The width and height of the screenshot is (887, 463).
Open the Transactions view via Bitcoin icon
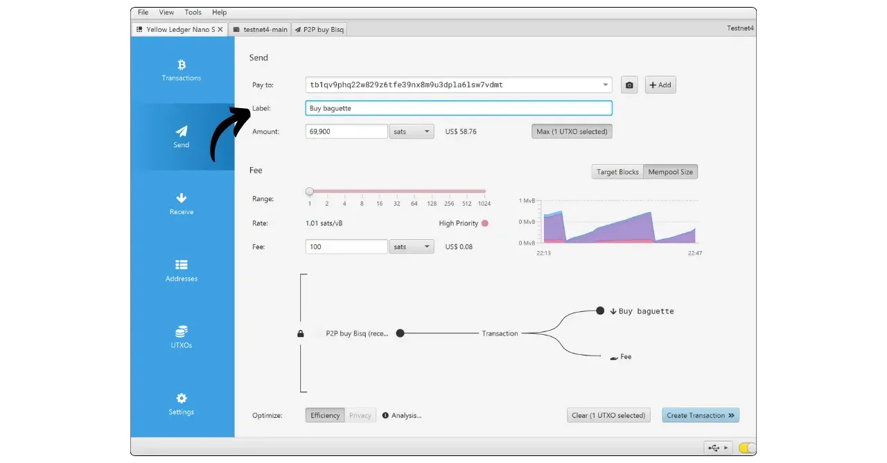182,65
